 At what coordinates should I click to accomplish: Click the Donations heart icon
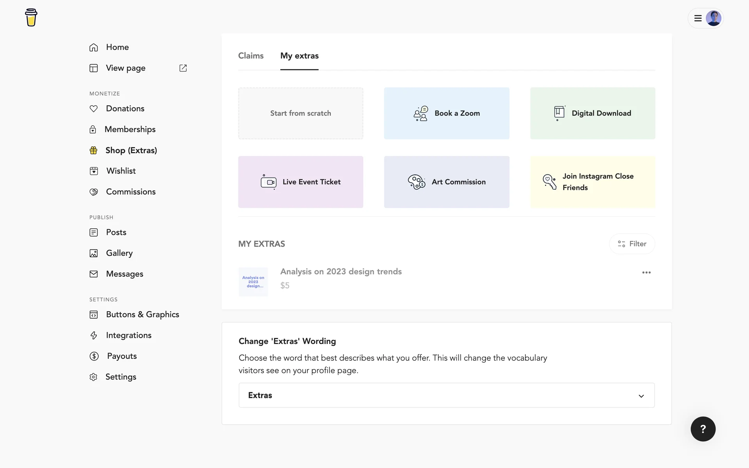tap(94, 109)
